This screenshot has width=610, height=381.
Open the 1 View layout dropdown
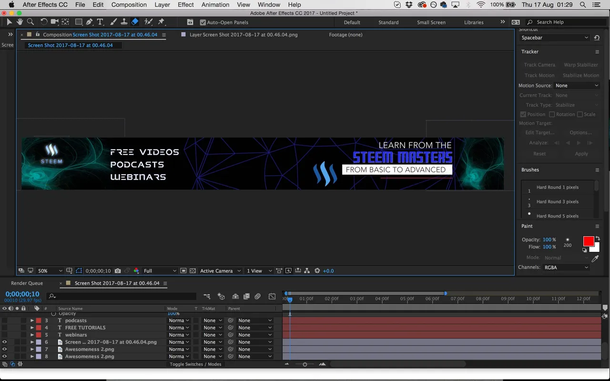259,271
